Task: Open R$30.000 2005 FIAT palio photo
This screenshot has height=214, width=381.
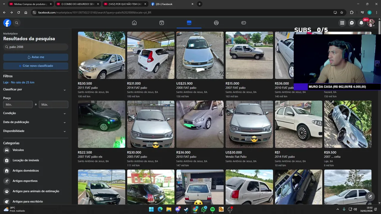Action: [151, 124]
